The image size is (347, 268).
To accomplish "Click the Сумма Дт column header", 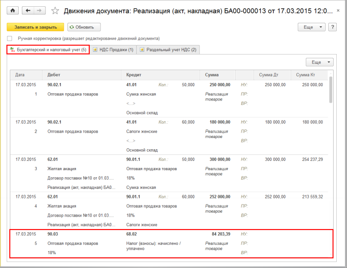I will coord(272,75).
